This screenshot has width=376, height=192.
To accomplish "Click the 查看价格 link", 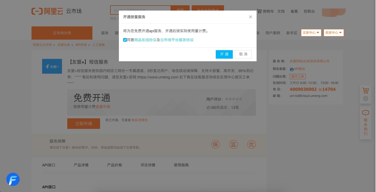I will pos(103,107).
